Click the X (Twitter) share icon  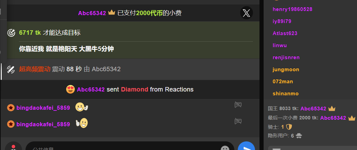click(246, 13)
